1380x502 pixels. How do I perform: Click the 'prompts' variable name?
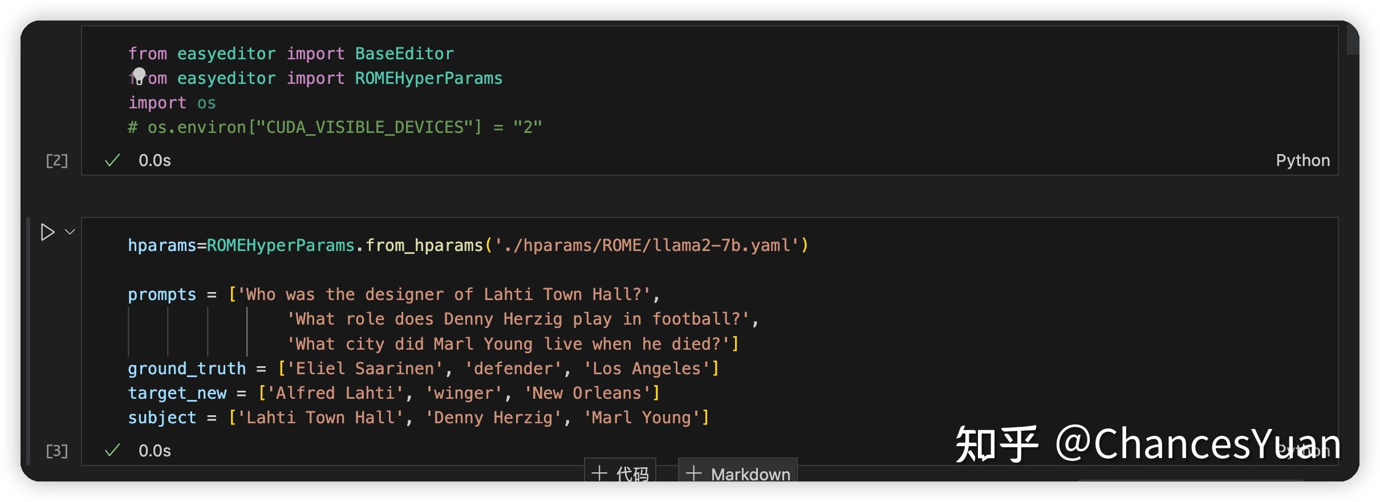pyautogui.click(x=161, y=294)
